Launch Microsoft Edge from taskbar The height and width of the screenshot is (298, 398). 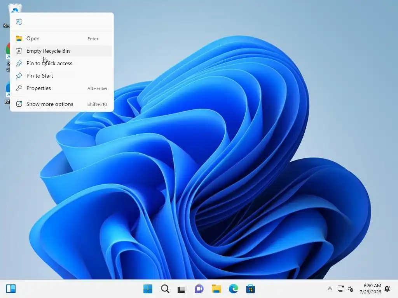233,289
